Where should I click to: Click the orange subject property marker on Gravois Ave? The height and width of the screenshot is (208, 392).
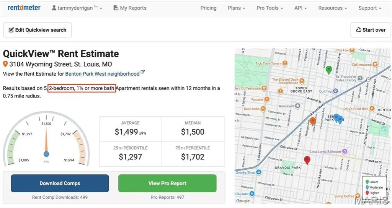pyautogui.click(x=312, y=121)
